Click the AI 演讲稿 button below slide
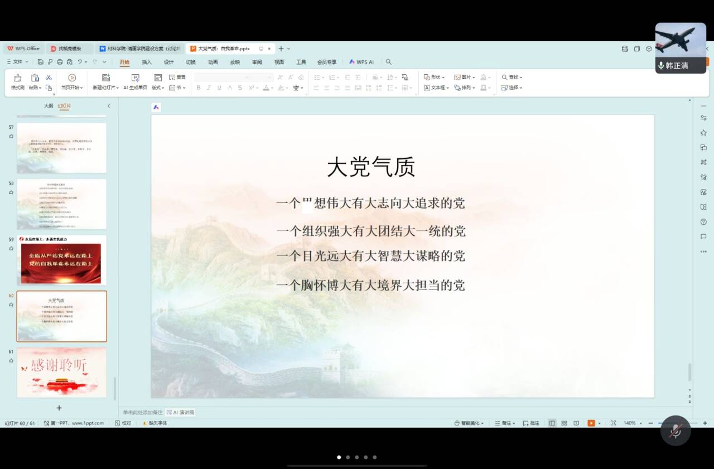This screenshot has width=714, height=469. tap(180, 412)
